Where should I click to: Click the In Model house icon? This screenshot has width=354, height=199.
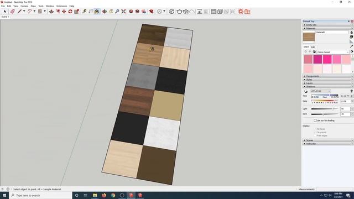coord(314,51)
